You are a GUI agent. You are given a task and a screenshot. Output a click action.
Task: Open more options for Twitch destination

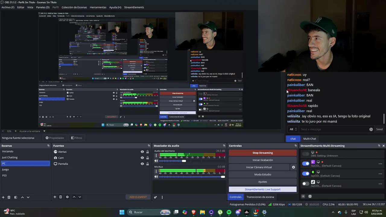[380, 164]
